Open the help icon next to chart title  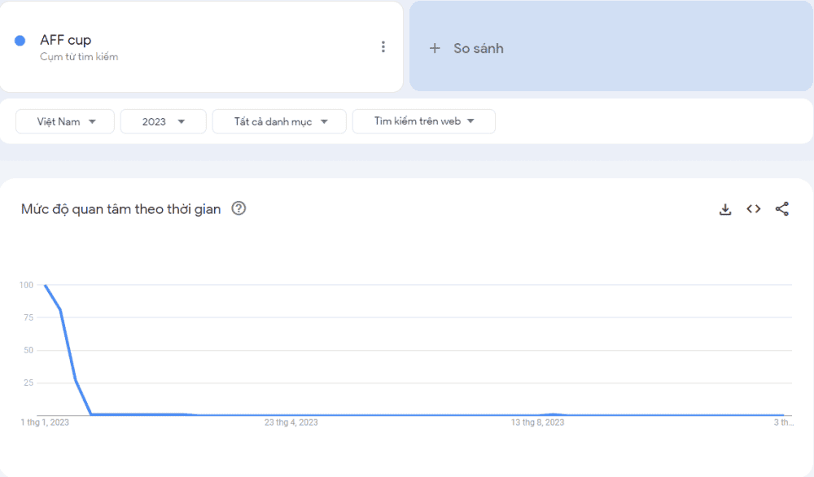pos(239,208)
